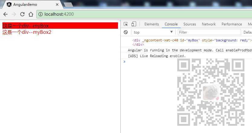Click the localhost:4200 address bar

point(144,14)
